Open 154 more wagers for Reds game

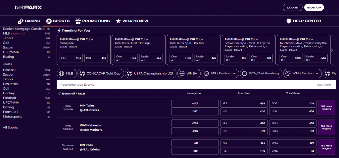326,147
